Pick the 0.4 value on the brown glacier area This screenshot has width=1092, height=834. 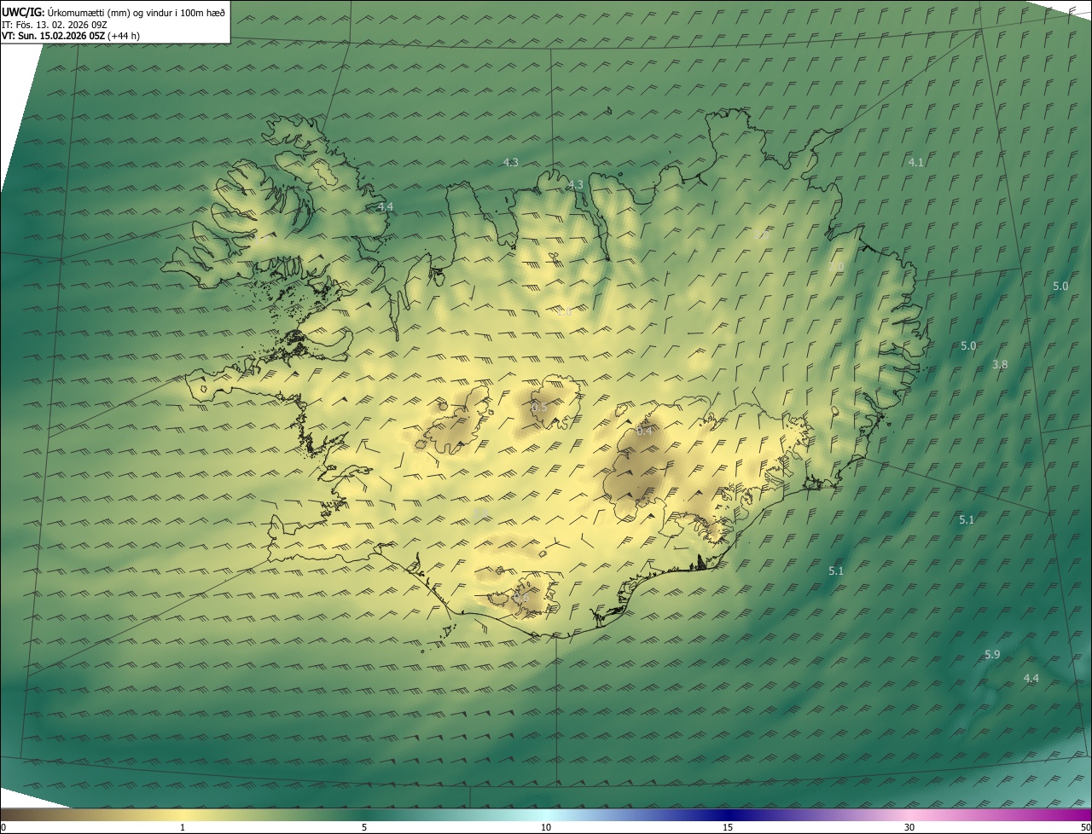[x=644, y=431]
